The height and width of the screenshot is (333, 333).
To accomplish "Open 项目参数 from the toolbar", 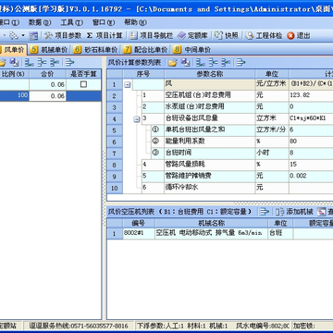I will tap(63, 35).
